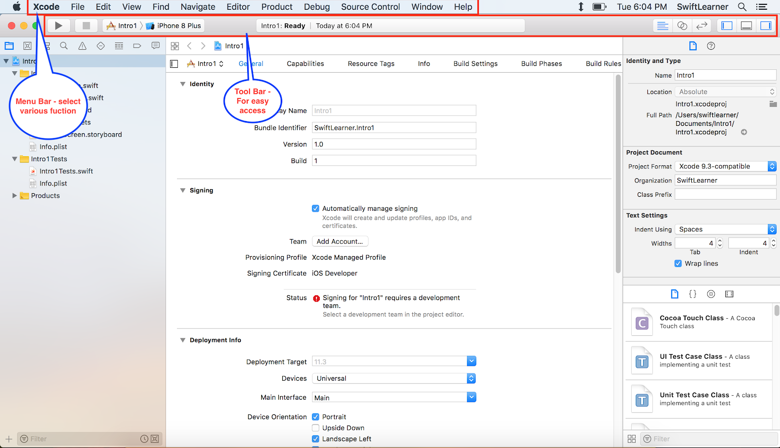
Task: Show only recently modified files filter
Action: [x=144, y=439]
